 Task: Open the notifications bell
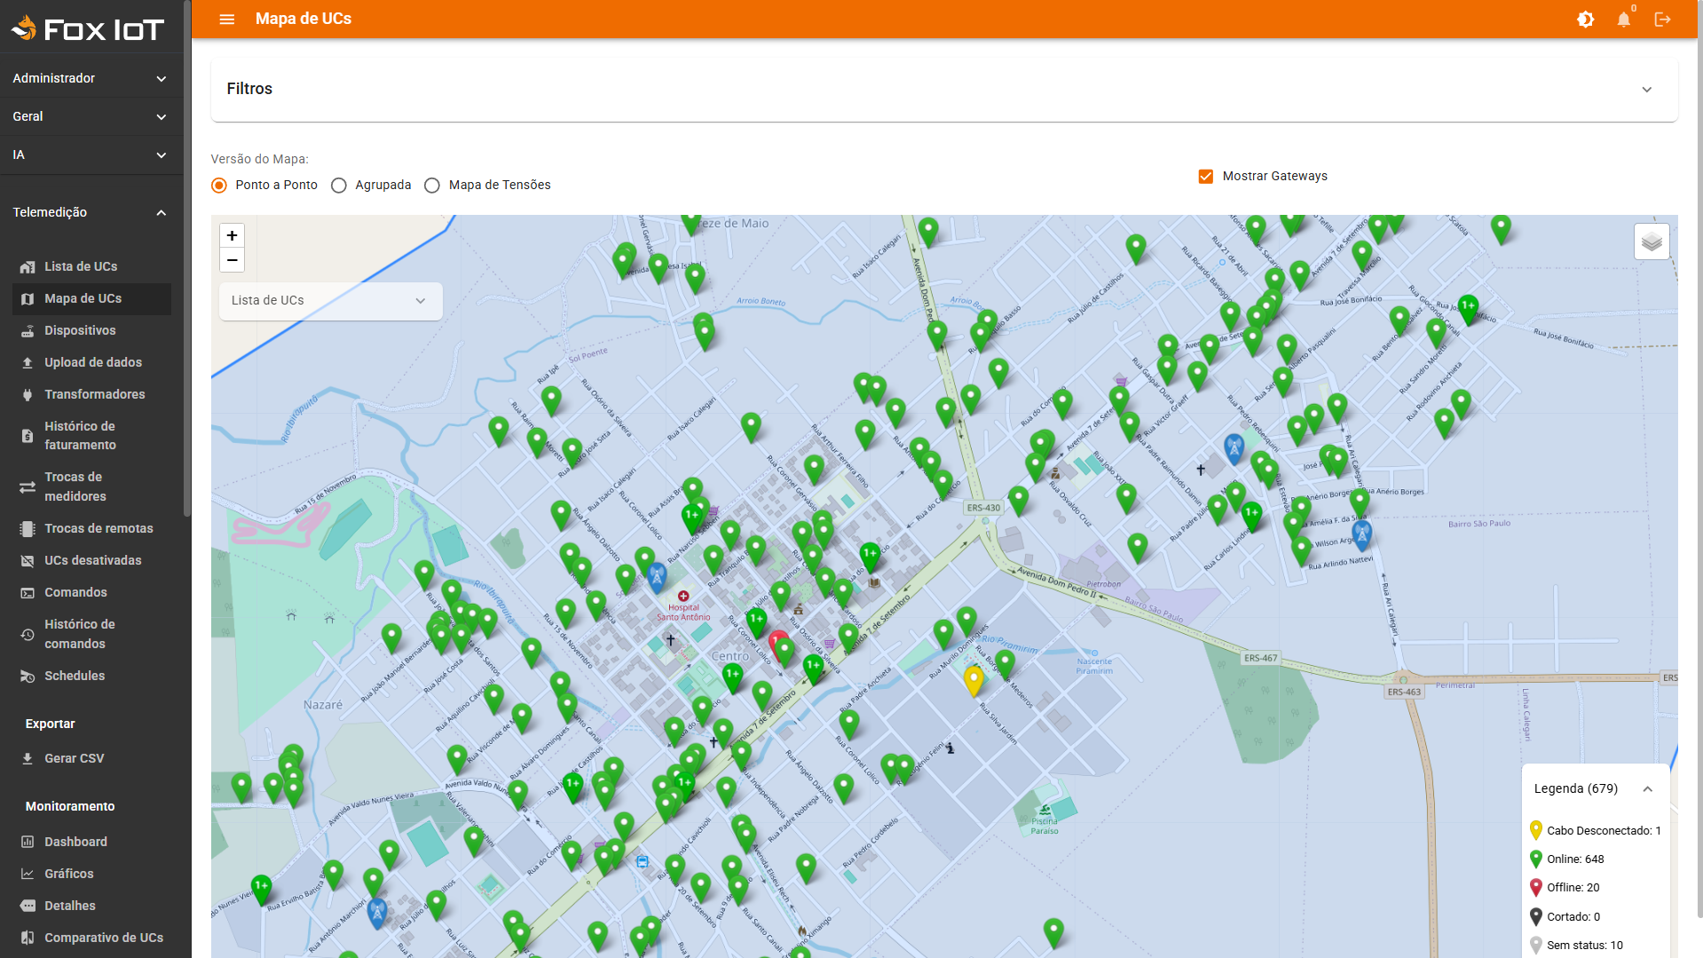1623,19
